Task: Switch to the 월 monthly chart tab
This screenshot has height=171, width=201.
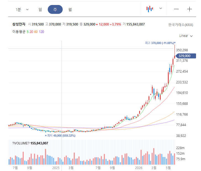Action: [x=70, y=9]
